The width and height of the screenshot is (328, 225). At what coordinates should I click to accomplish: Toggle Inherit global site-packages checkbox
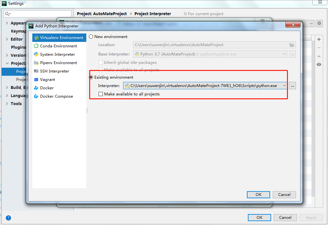tap(101, 63)
